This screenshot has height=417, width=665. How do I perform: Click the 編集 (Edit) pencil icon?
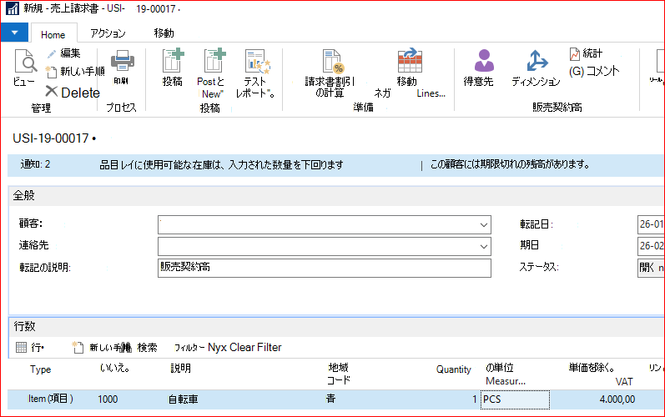click(52, 54)
